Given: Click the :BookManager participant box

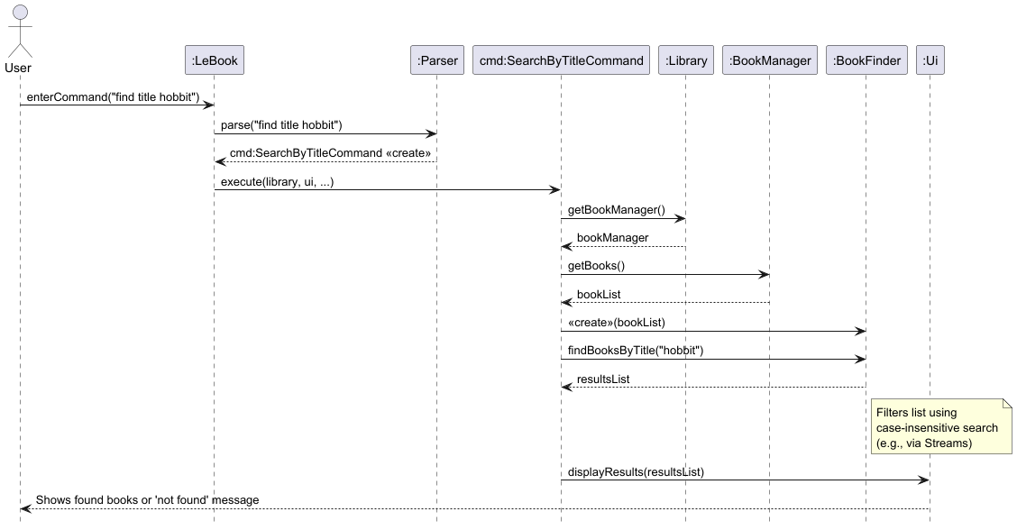Looking at the screenshot, I should click(770, 60).
